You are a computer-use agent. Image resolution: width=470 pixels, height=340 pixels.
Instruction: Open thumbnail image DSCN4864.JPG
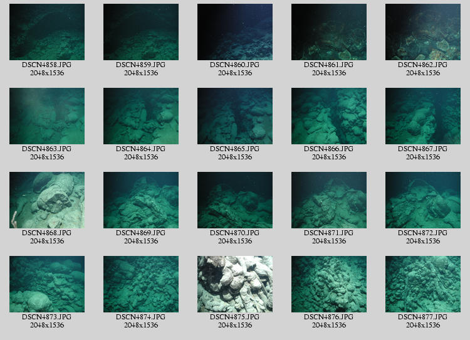(141, 116)
